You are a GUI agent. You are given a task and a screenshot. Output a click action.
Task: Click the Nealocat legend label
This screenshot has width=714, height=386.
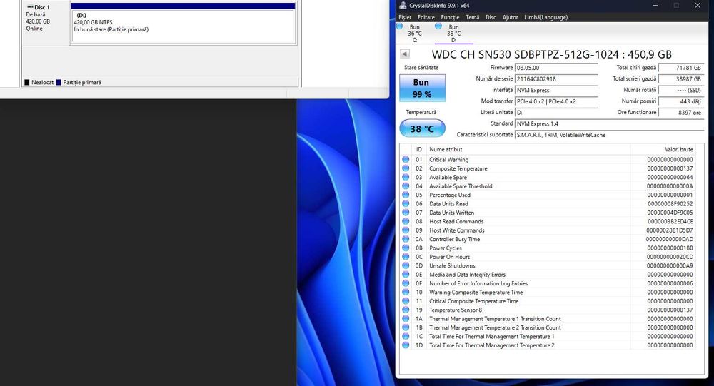tap(42, 82)
